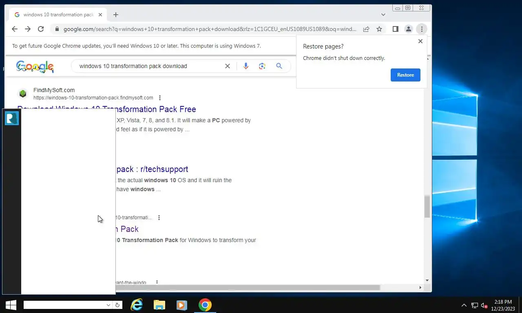The width and height of the screenshot is (522, 313).
Task: Bookmark this tab with the star icon
Action: coord(379,29)
